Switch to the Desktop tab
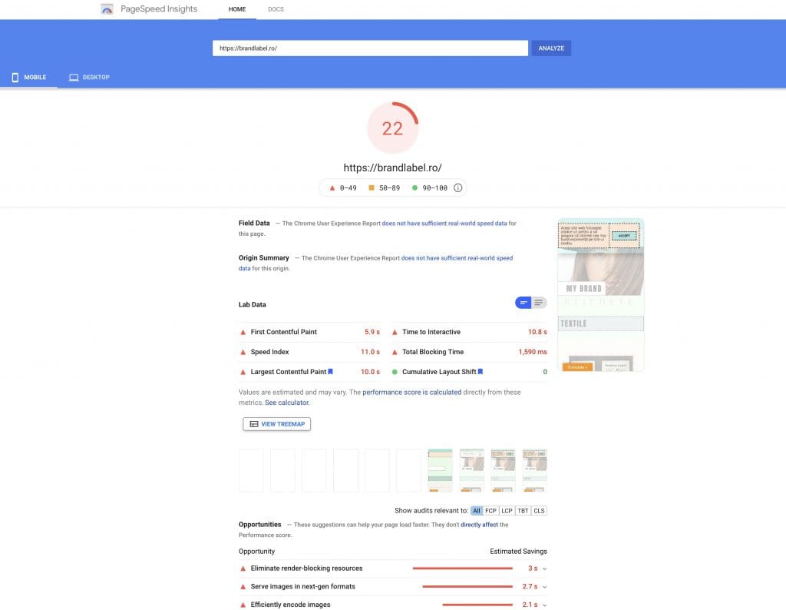The width and height of the screenshot is (786, 610). (90, 78)
